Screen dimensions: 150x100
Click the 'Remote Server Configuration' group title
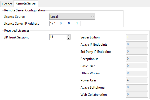tap(24, 10)
